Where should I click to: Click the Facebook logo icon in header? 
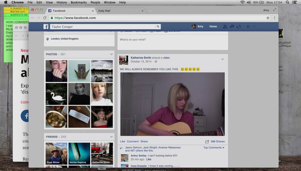(46, 27)
